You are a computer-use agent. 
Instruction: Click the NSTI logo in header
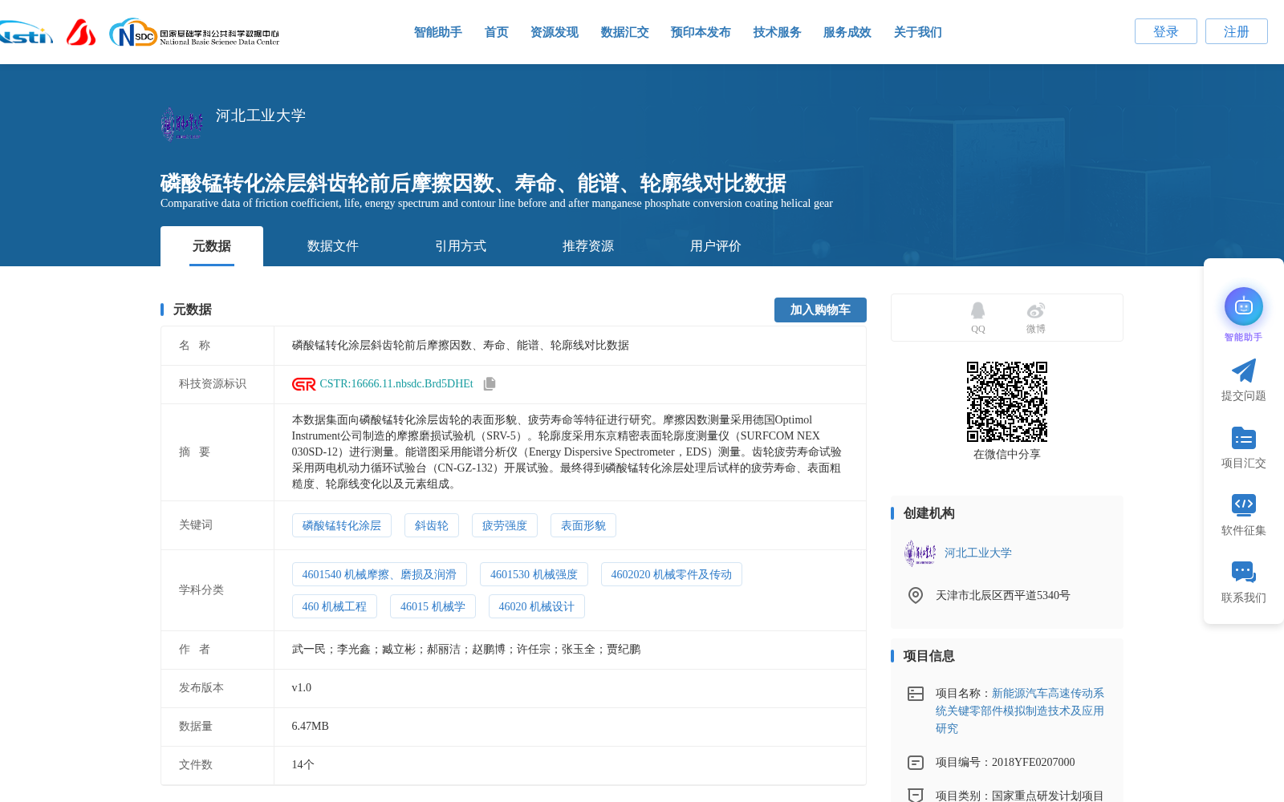click(26, 32)
